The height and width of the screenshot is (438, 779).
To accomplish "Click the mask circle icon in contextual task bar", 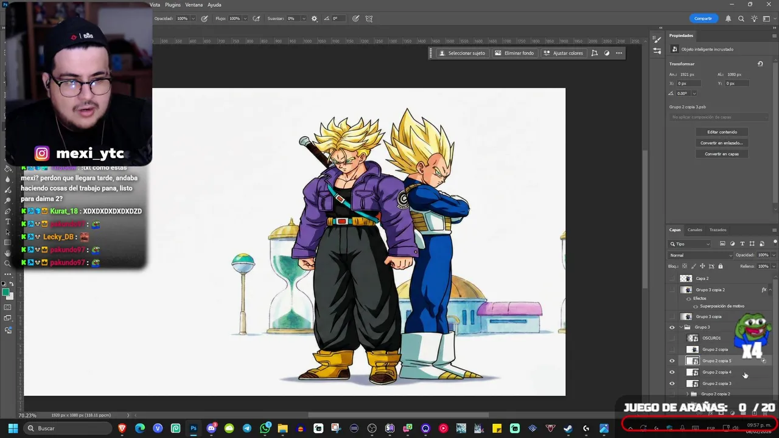I will [607, 53].
